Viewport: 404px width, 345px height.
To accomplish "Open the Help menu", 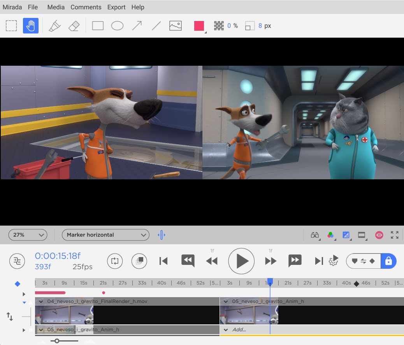I will [x=138, y=7].
